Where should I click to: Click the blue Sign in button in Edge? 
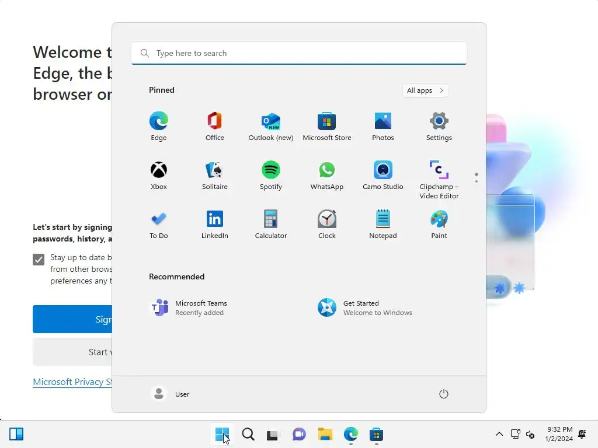pyautogui.click(x=72, y=319)
